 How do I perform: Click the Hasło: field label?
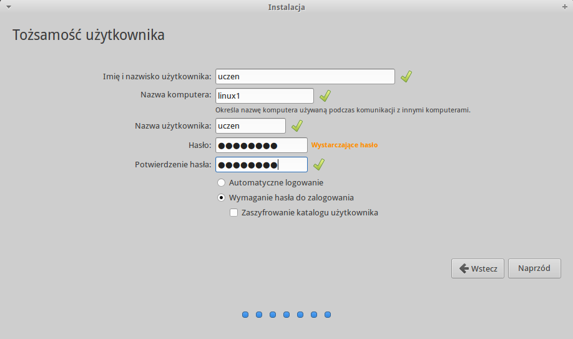[200, 145]
